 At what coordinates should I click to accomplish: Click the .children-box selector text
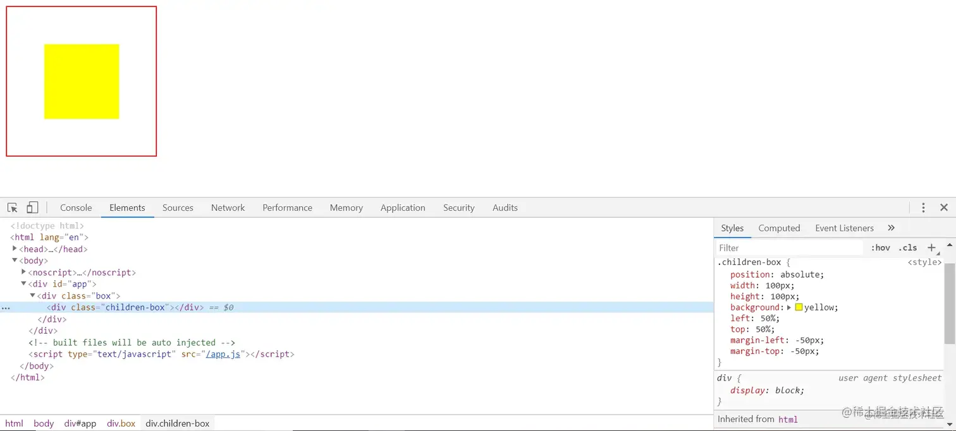[749, 263]
